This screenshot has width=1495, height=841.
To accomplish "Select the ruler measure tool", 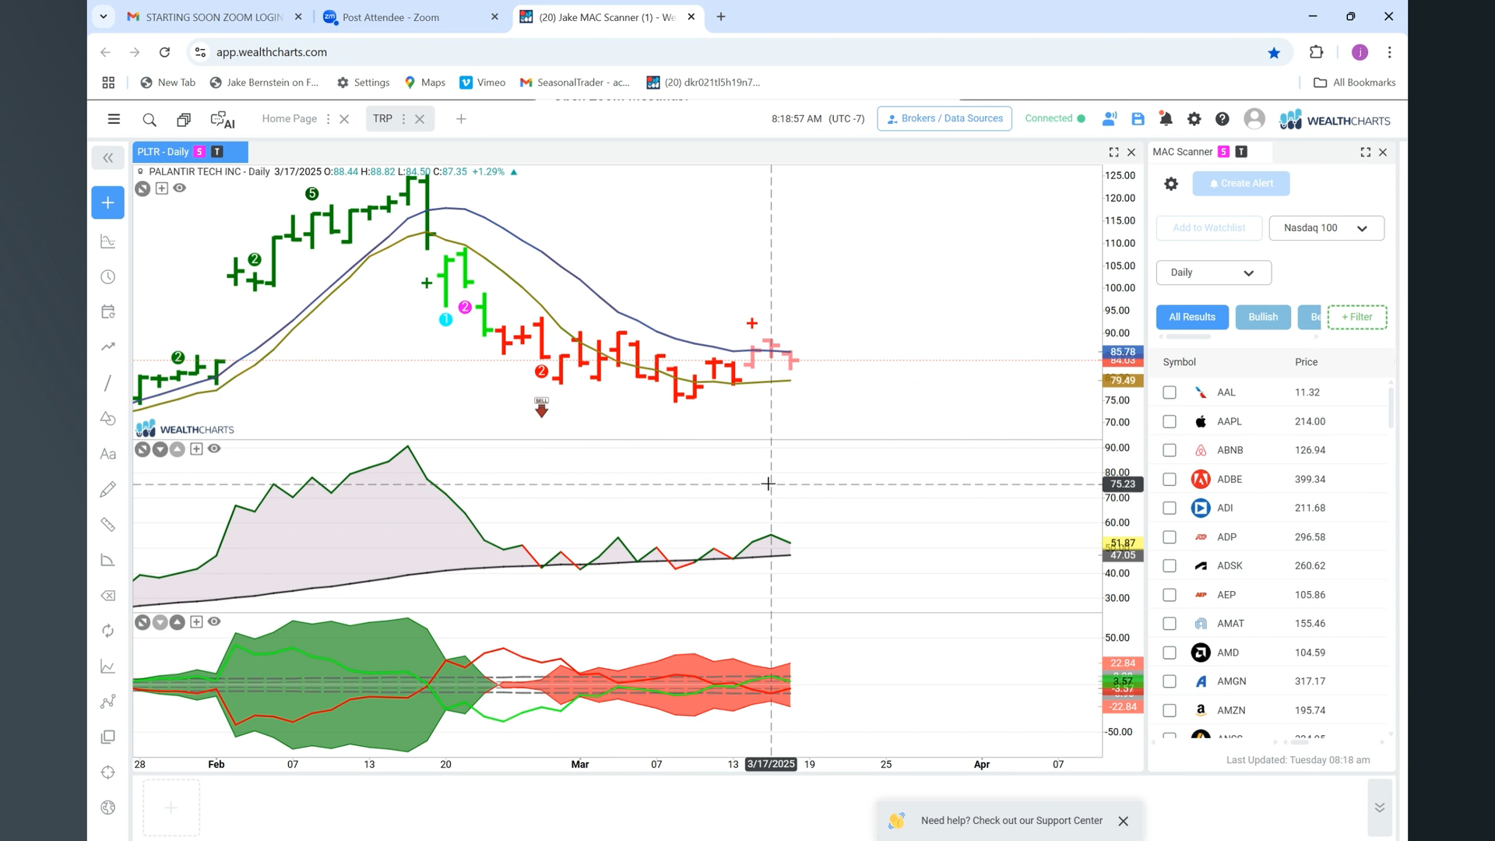I will [x=108, y=525].
